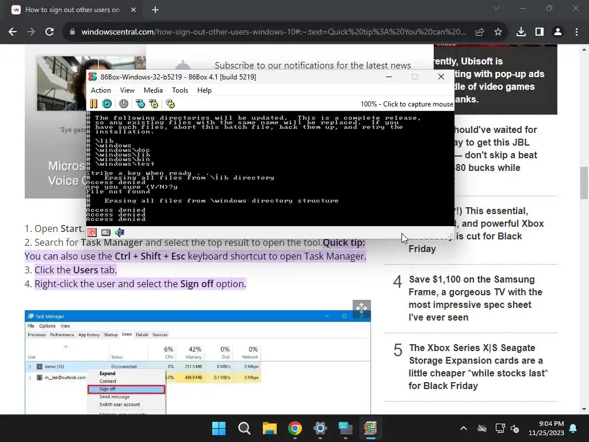Screen dimensions: 589x442
Task: Click OneDrive cloud tray icon
Action: 482,428
